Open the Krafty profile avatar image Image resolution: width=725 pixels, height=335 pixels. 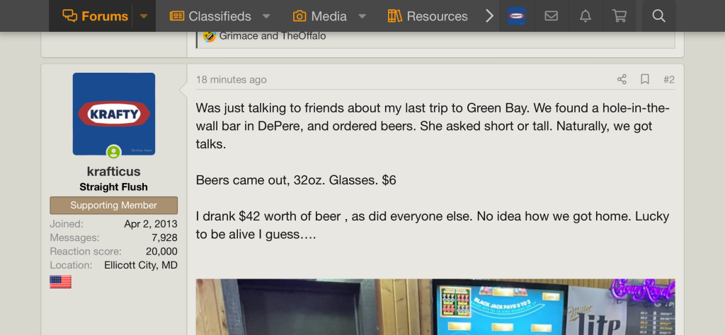[113, 114]
